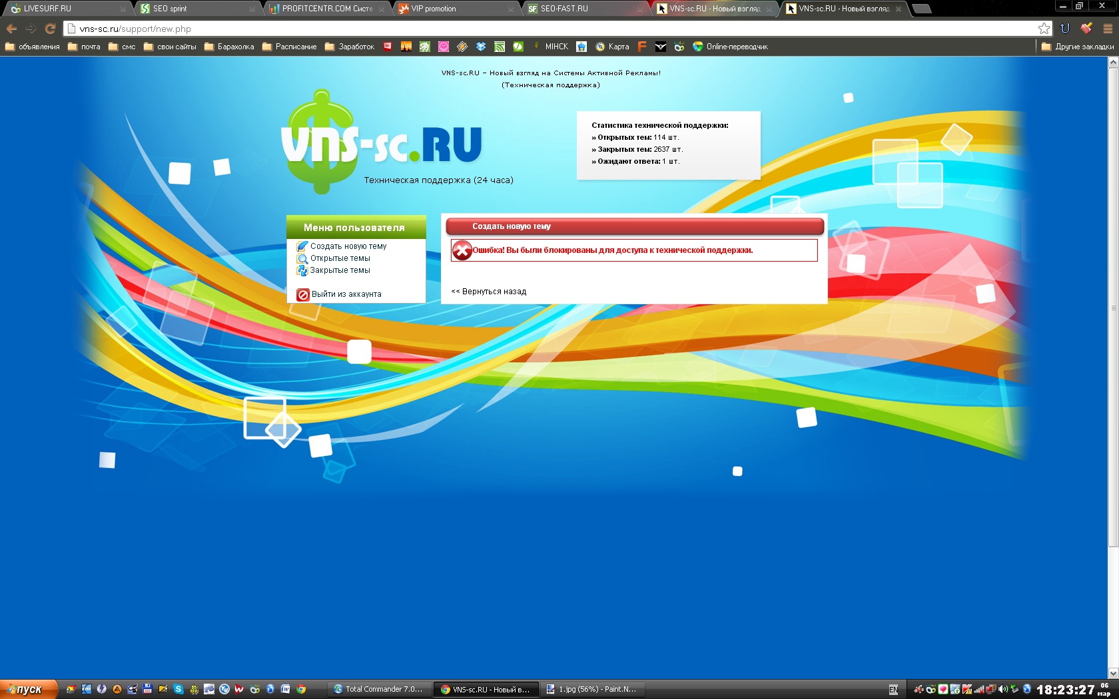Click the red logout icon in user menu
This screenshot has height=699, width=1119.
point(303,294)
